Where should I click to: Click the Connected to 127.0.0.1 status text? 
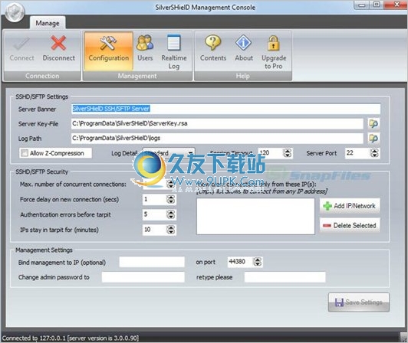[x=71, y=338]
